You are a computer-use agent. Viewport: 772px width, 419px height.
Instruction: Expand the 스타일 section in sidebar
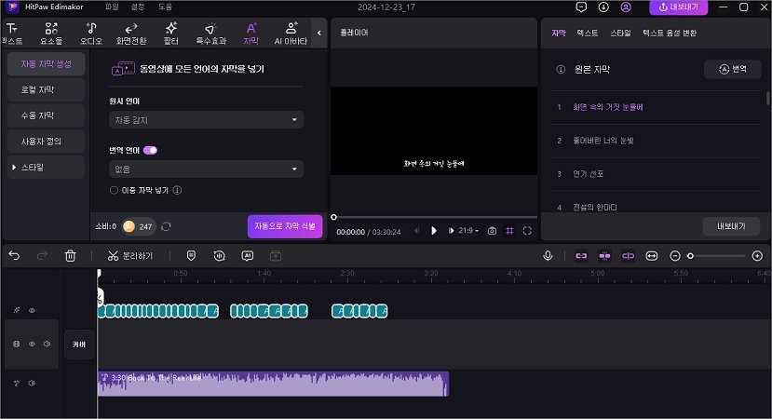pos(46,168)
